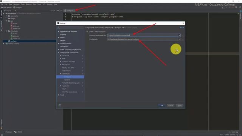Open the Project panel gear settings icon

[x=58, y=11]
